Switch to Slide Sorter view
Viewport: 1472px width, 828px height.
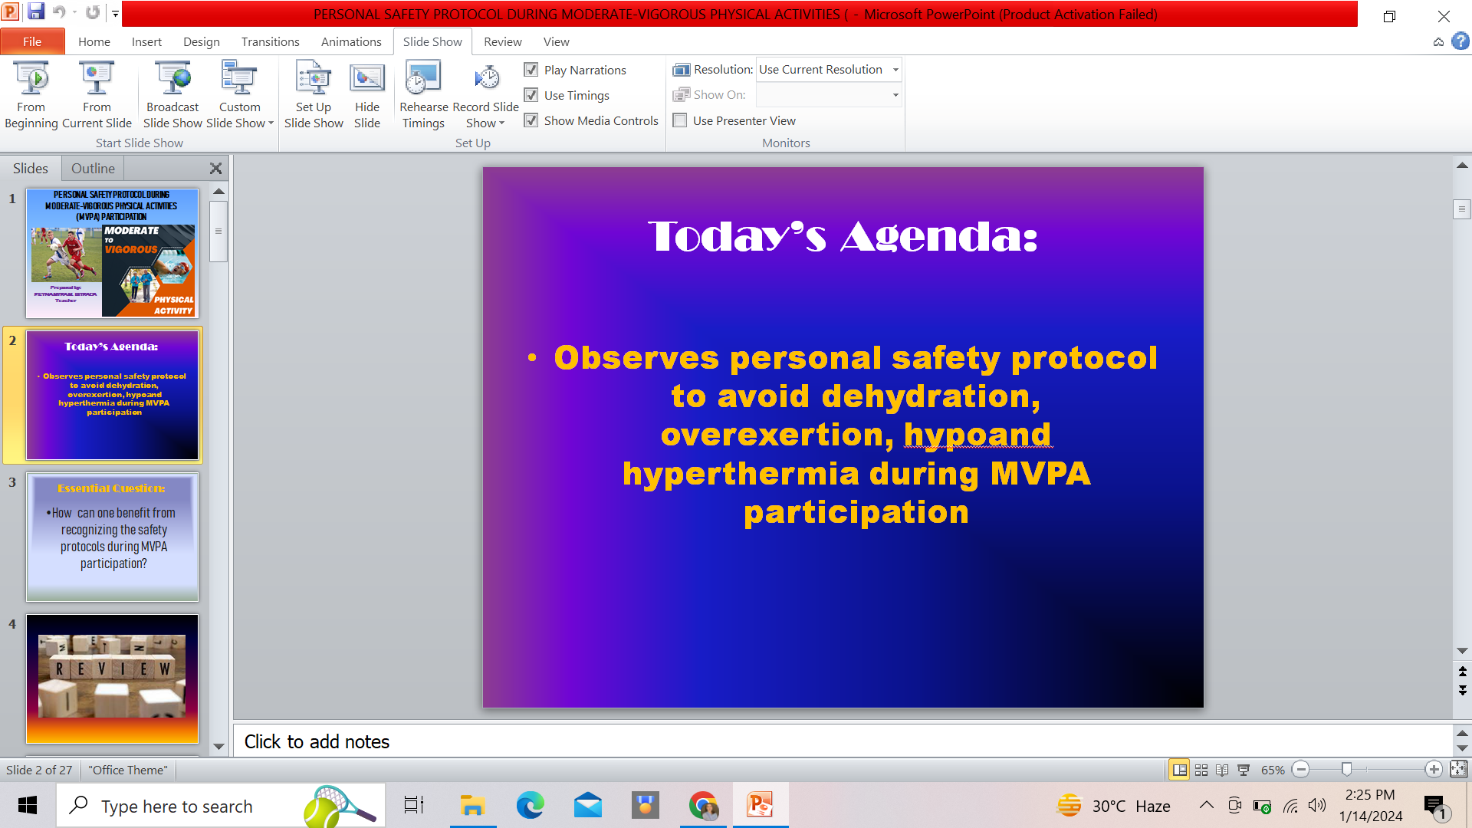click(1201, 770)
